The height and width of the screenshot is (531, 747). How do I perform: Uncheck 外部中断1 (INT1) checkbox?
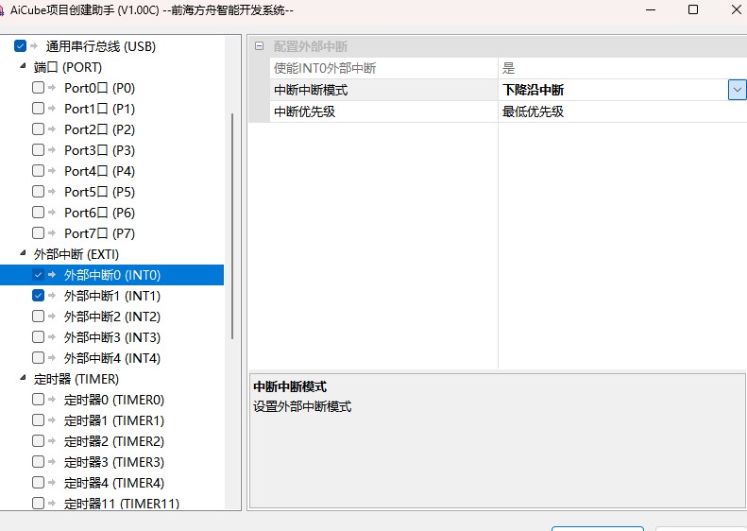coord(38,296)
